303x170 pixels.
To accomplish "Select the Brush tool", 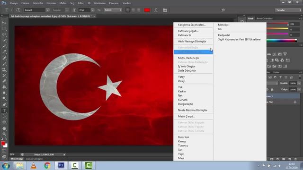I will (x=4, y=64).
